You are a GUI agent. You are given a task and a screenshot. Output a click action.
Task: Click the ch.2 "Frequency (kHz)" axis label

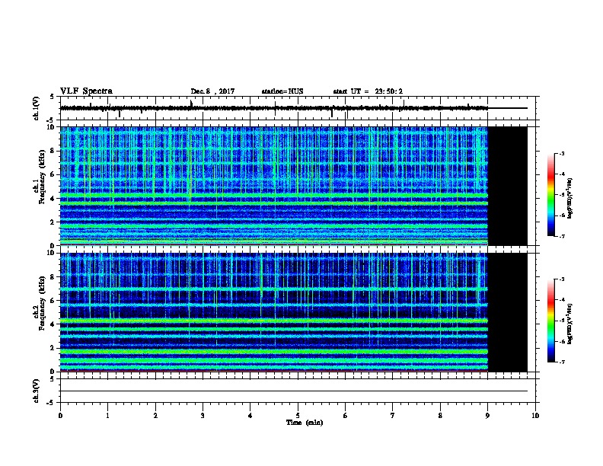(x=41, y=303)
